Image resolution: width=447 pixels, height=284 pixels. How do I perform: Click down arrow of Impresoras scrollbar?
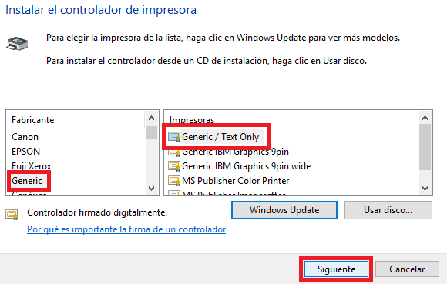[425, 189]
